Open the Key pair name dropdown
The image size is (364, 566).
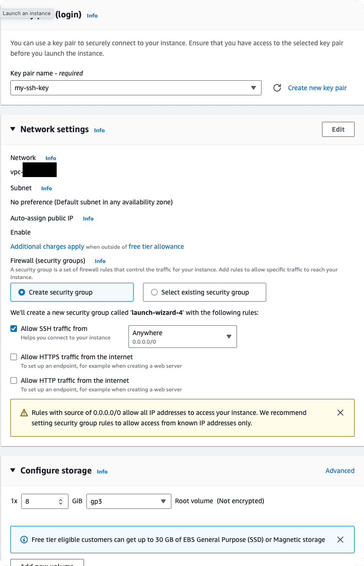click(135, 88)
